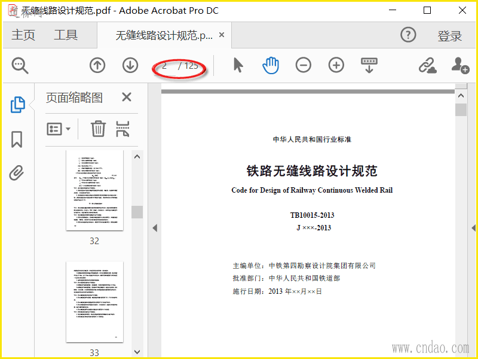Click the document vertical scrollbar thumb
Screen dimensions: 478x359
click(461, 110)
